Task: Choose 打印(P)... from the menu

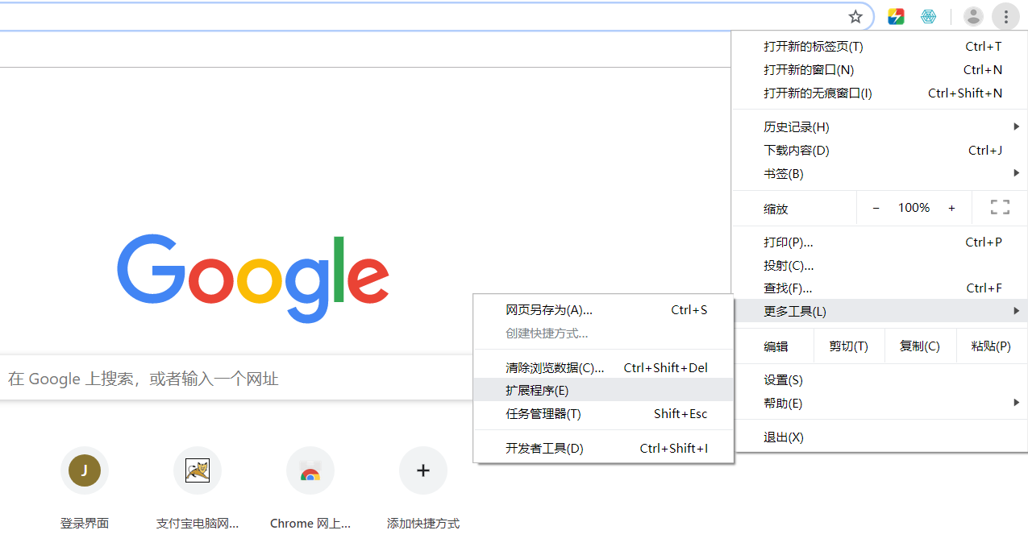Action: (880, 242)
